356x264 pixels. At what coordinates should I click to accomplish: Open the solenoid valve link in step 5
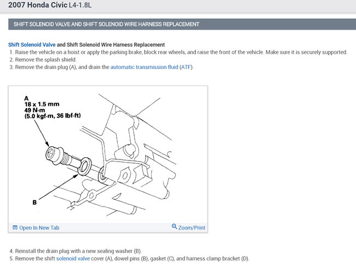73,259
